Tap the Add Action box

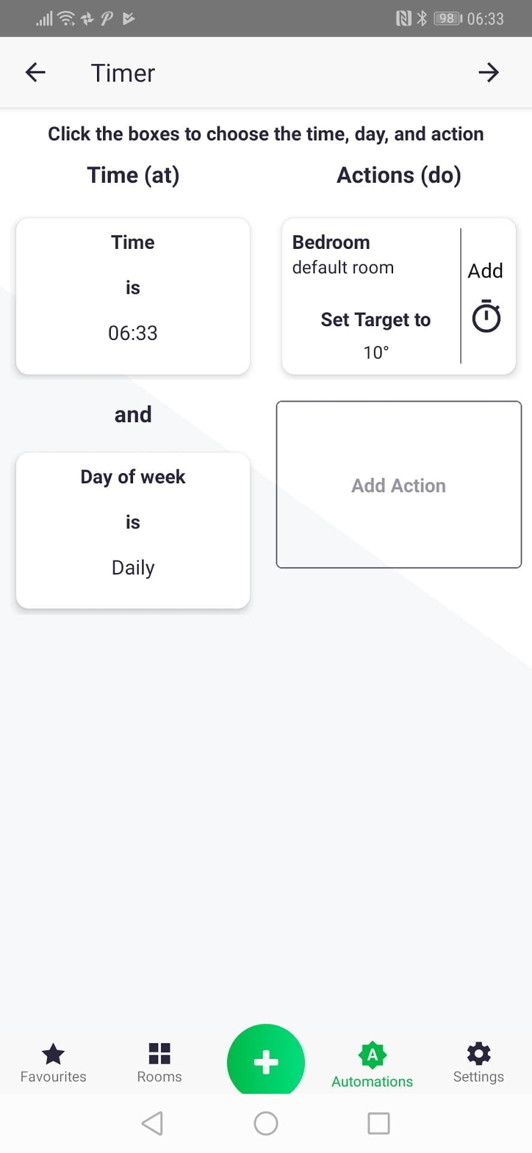(398, 484)
